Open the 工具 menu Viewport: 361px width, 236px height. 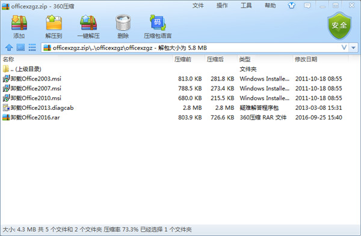[246, 5]
